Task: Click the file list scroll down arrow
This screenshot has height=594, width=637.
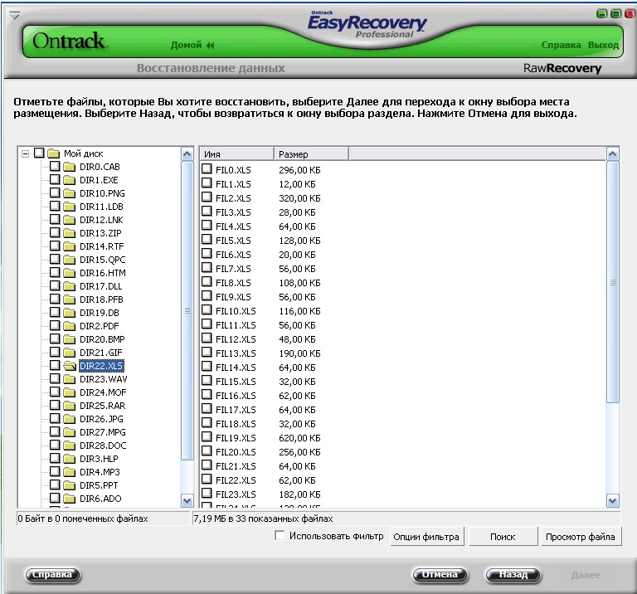Action: [613, 501]
